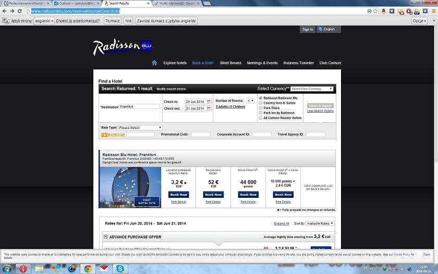Switch to Chrome in the taskbar
438x274 pixels.
tap(88, 269)
